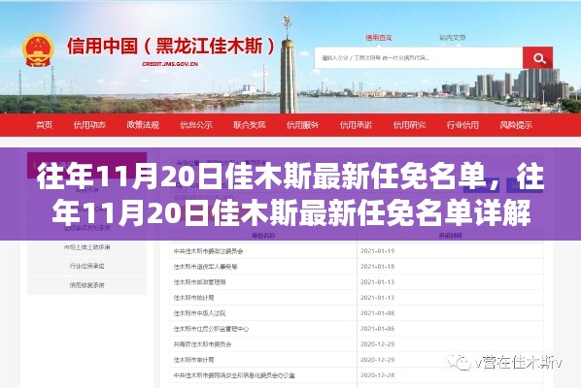581x388 pixels.
Task: Select the 站内文章 search tab
Action: (x=452, y=38)
